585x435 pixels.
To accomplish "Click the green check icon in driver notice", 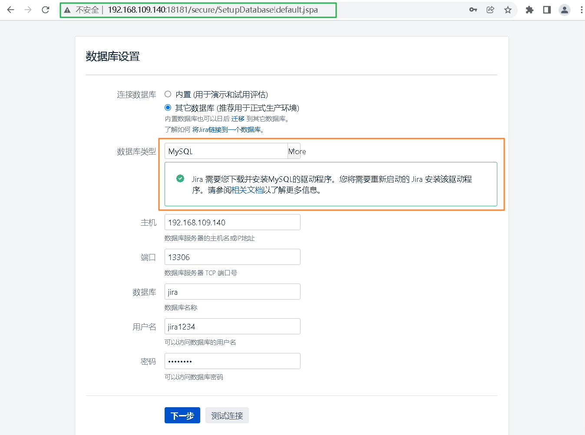I will [180, 178].
